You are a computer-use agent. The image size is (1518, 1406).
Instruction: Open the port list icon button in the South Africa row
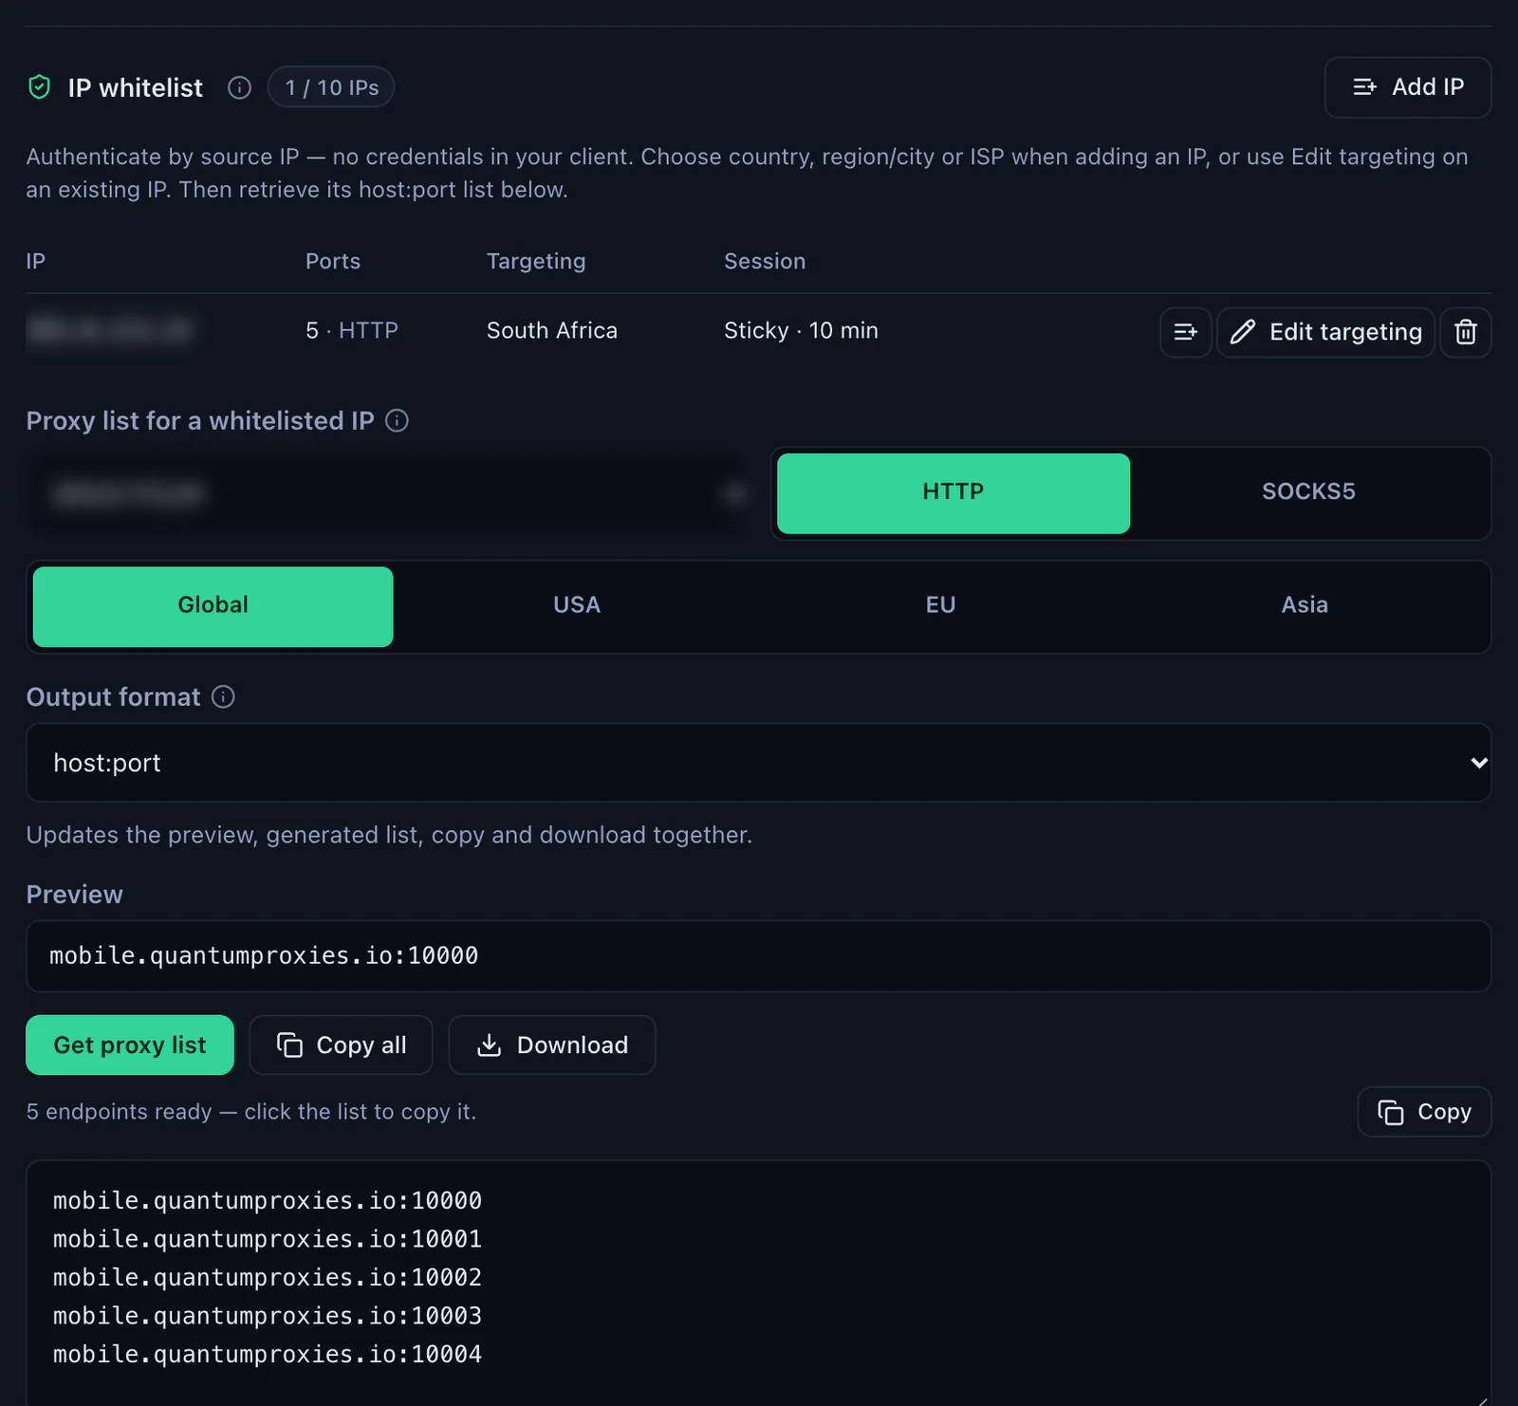pyautogui.click(x=1185, y=332)
